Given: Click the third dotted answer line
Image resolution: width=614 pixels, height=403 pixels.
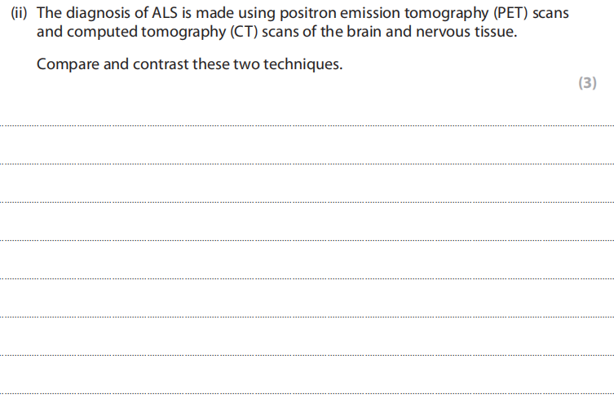Looking at the screenshot, I should tap(307, 202).
